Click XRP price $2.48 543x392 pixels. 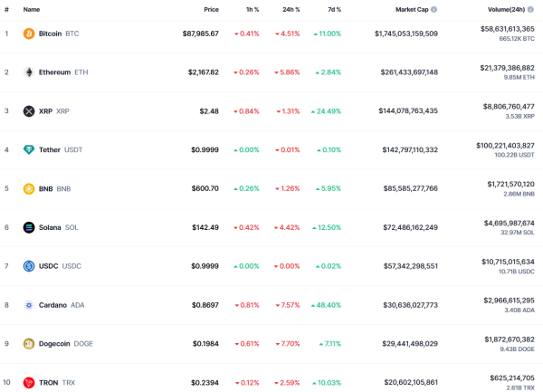(209, 111)
